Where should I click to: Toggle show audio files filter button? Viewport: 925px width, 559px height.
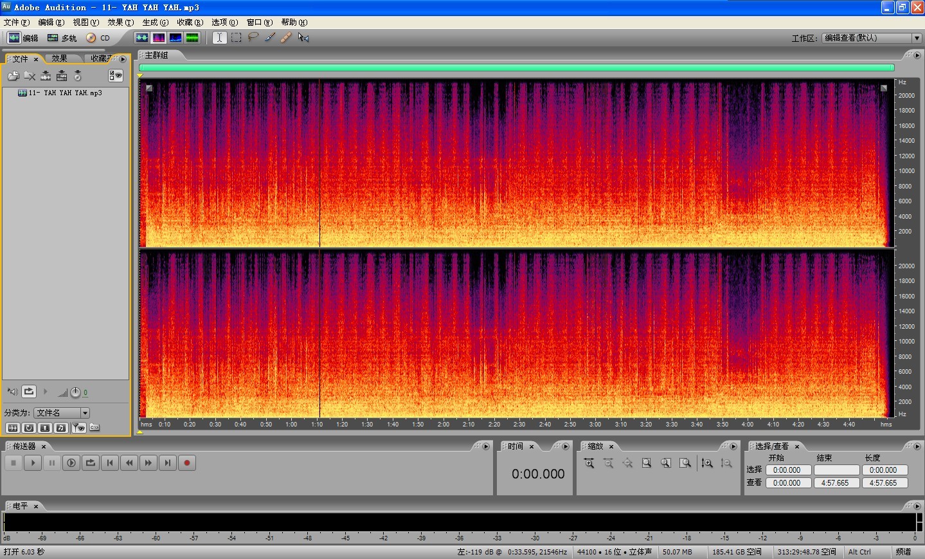[x=12, y=428]
